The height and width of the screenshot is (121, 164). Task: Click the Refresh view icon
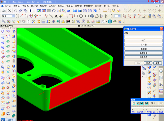point(39,11)
